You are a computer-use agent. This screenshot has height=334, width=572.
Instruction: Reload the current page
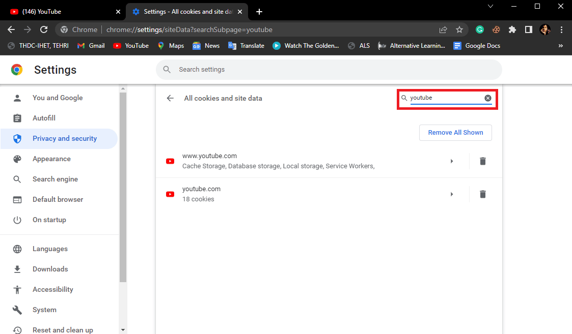tap(44, 29)
